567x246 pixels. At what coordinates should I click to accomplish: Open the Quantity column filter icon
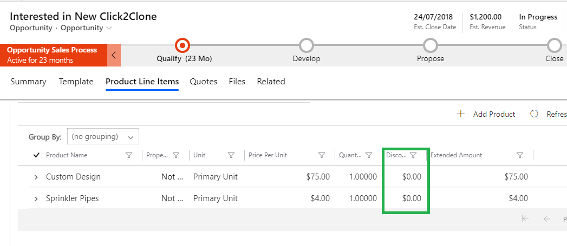369,155
